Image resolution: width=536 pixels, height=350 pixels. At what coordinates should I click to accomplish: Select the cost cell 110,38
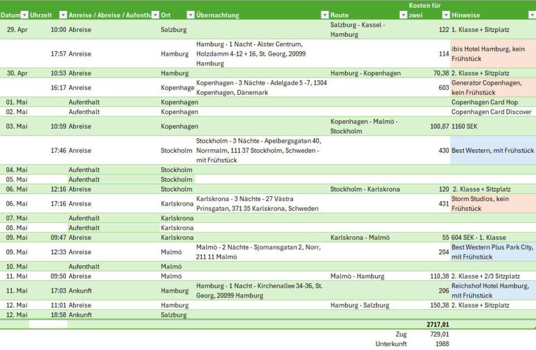click(x=429, y=276)
